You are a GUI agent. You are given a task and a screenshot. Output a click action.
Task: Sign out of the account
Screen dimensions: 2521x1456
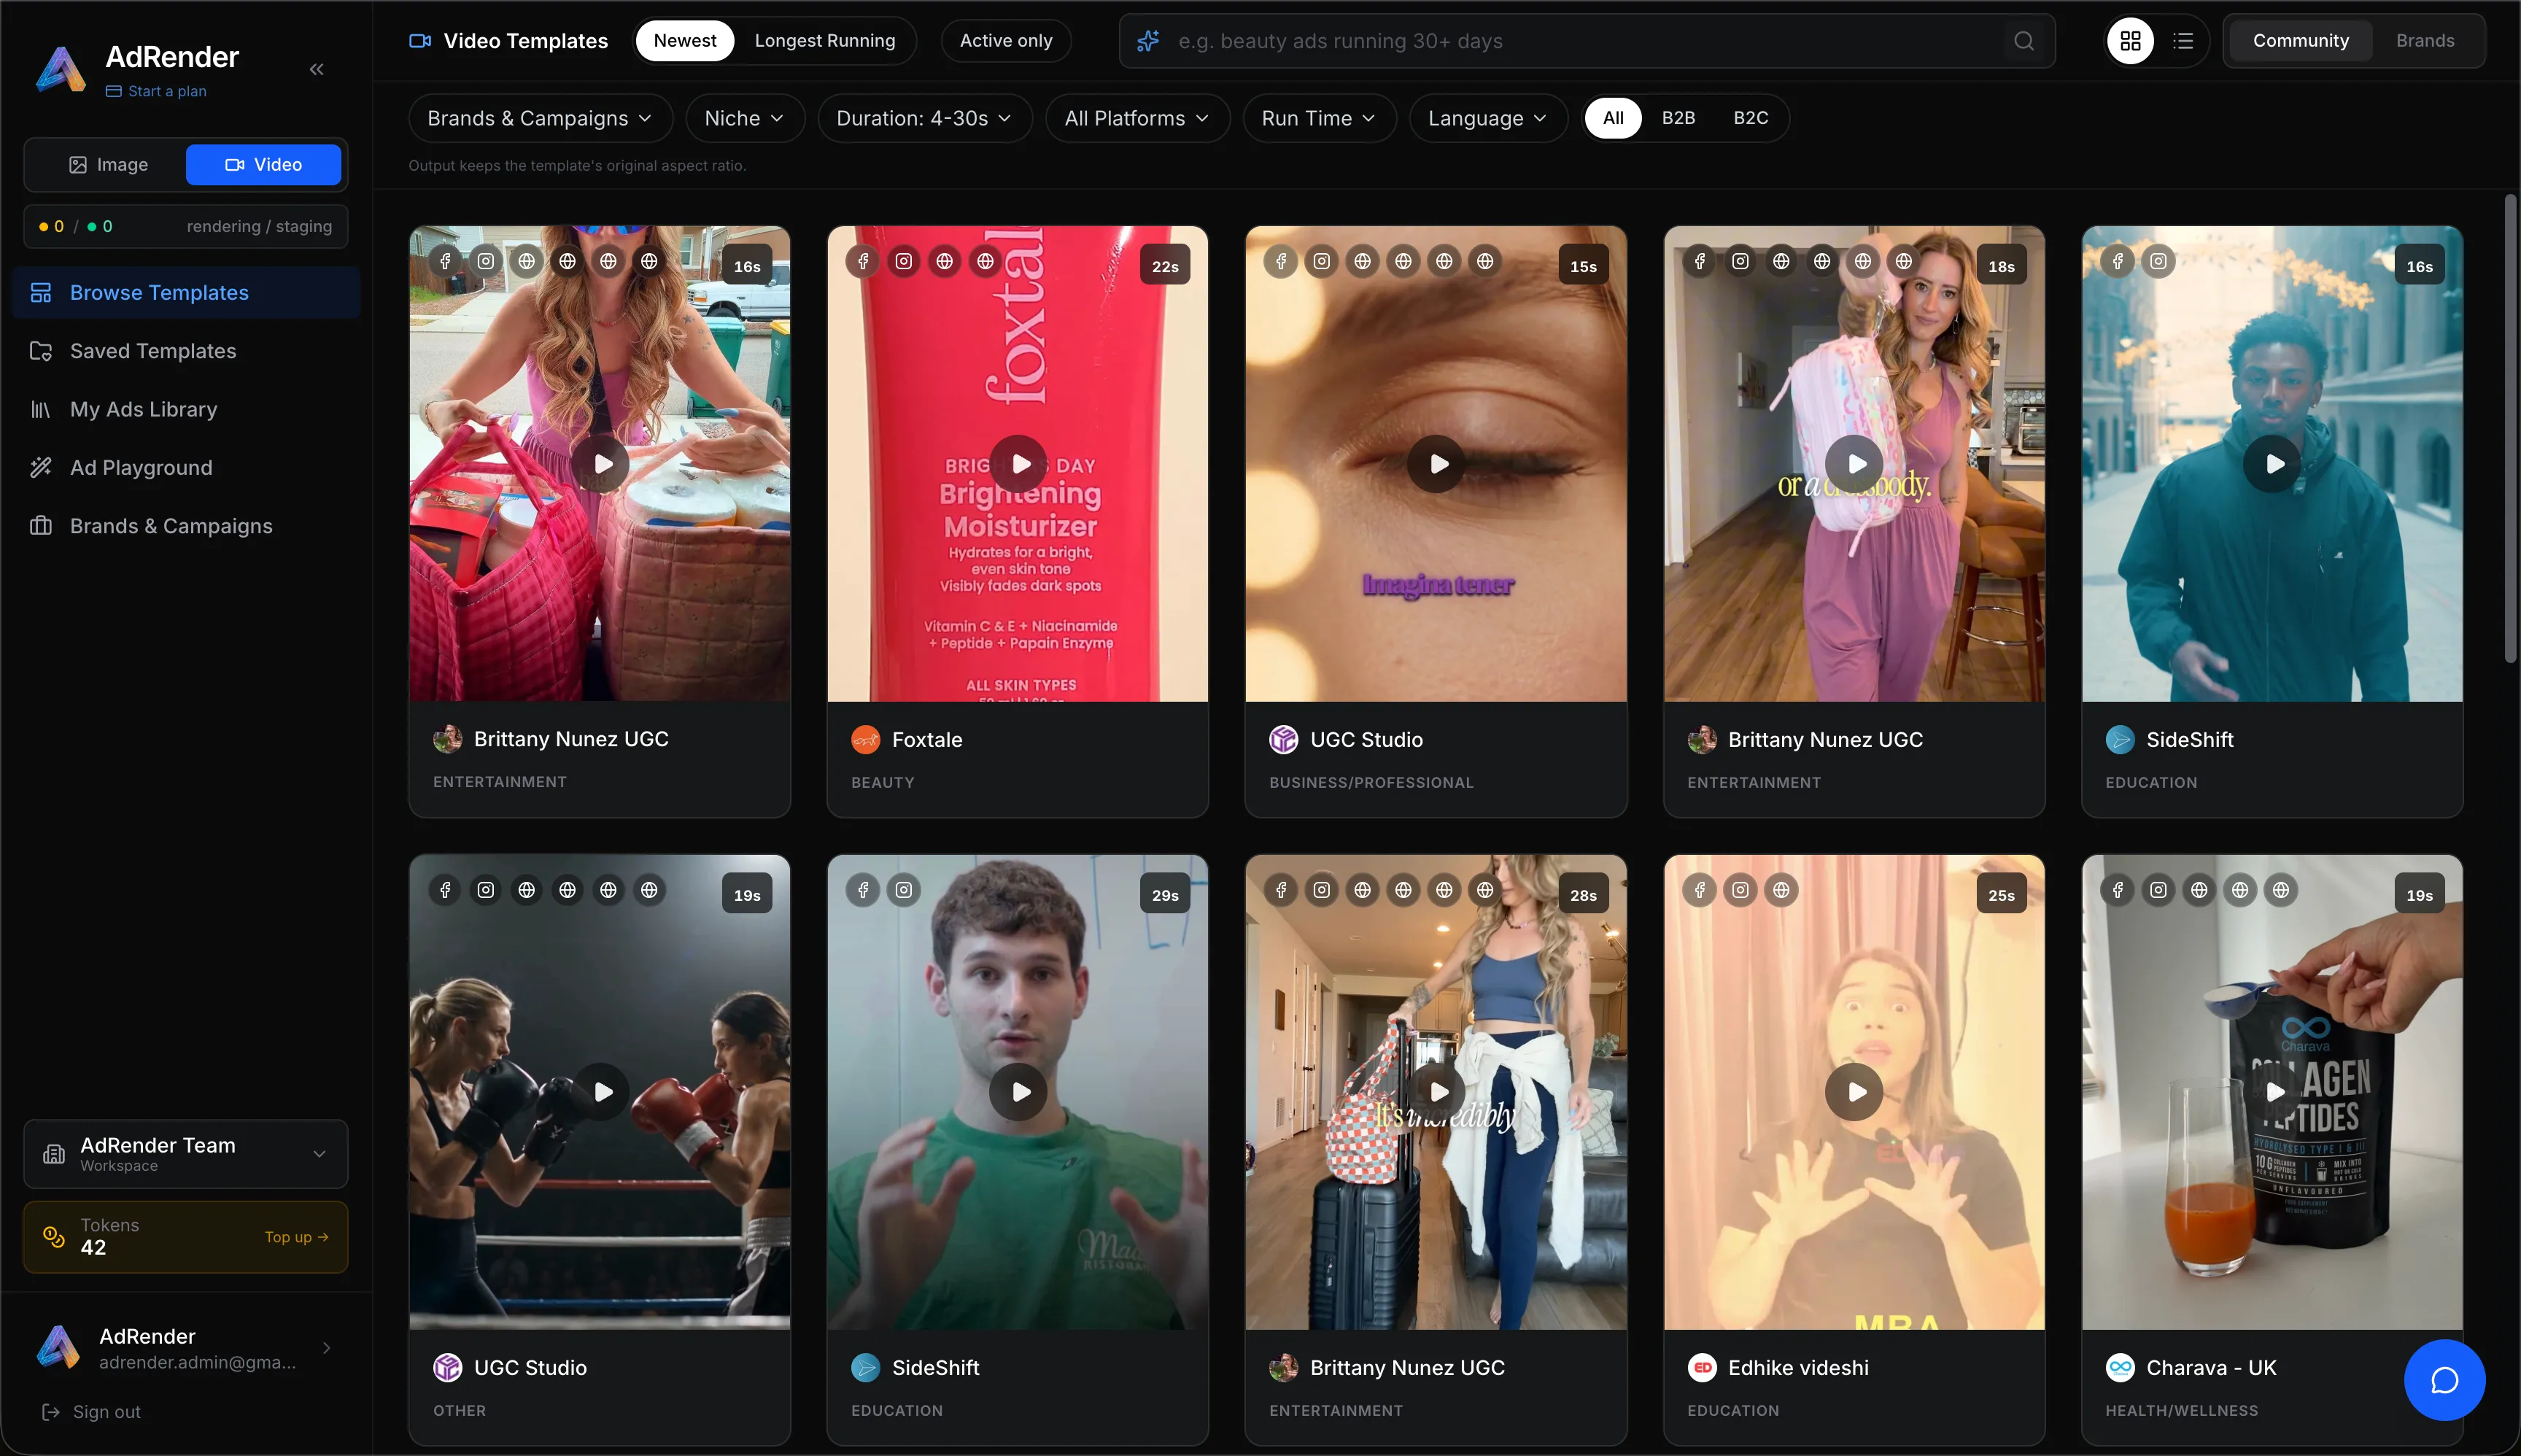pyautogui.click(x=91, y=1412)
